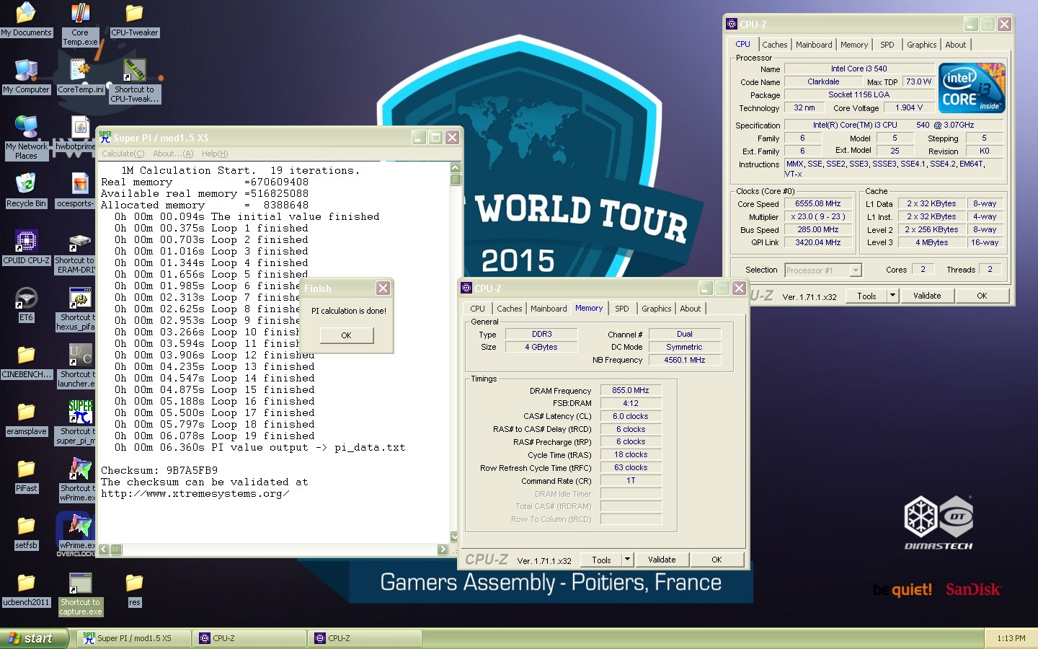Switch to Memory tab in processor CPU-Z window
1038x649 pixels.
[x=854, y=45]
